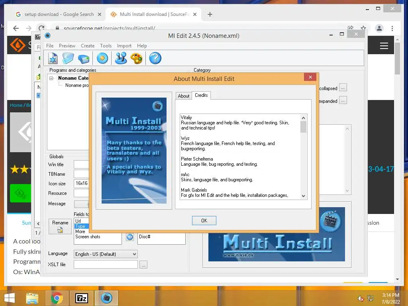Click OK in the About dialog
This screenshot has width=408, height=306.
[204, 221]
